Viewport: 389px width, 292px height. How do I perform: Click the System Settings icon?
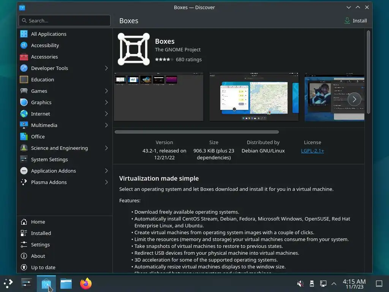click(x=24, y=159)
